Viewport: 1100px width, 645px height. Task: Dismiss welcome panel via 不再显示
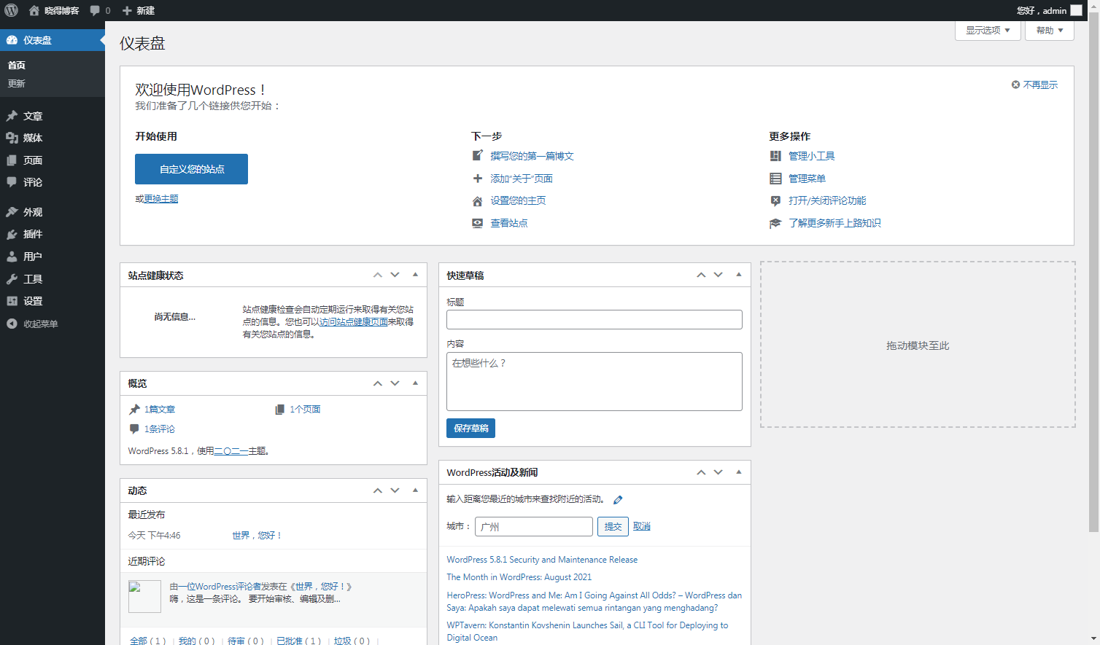coord(1034,85)
